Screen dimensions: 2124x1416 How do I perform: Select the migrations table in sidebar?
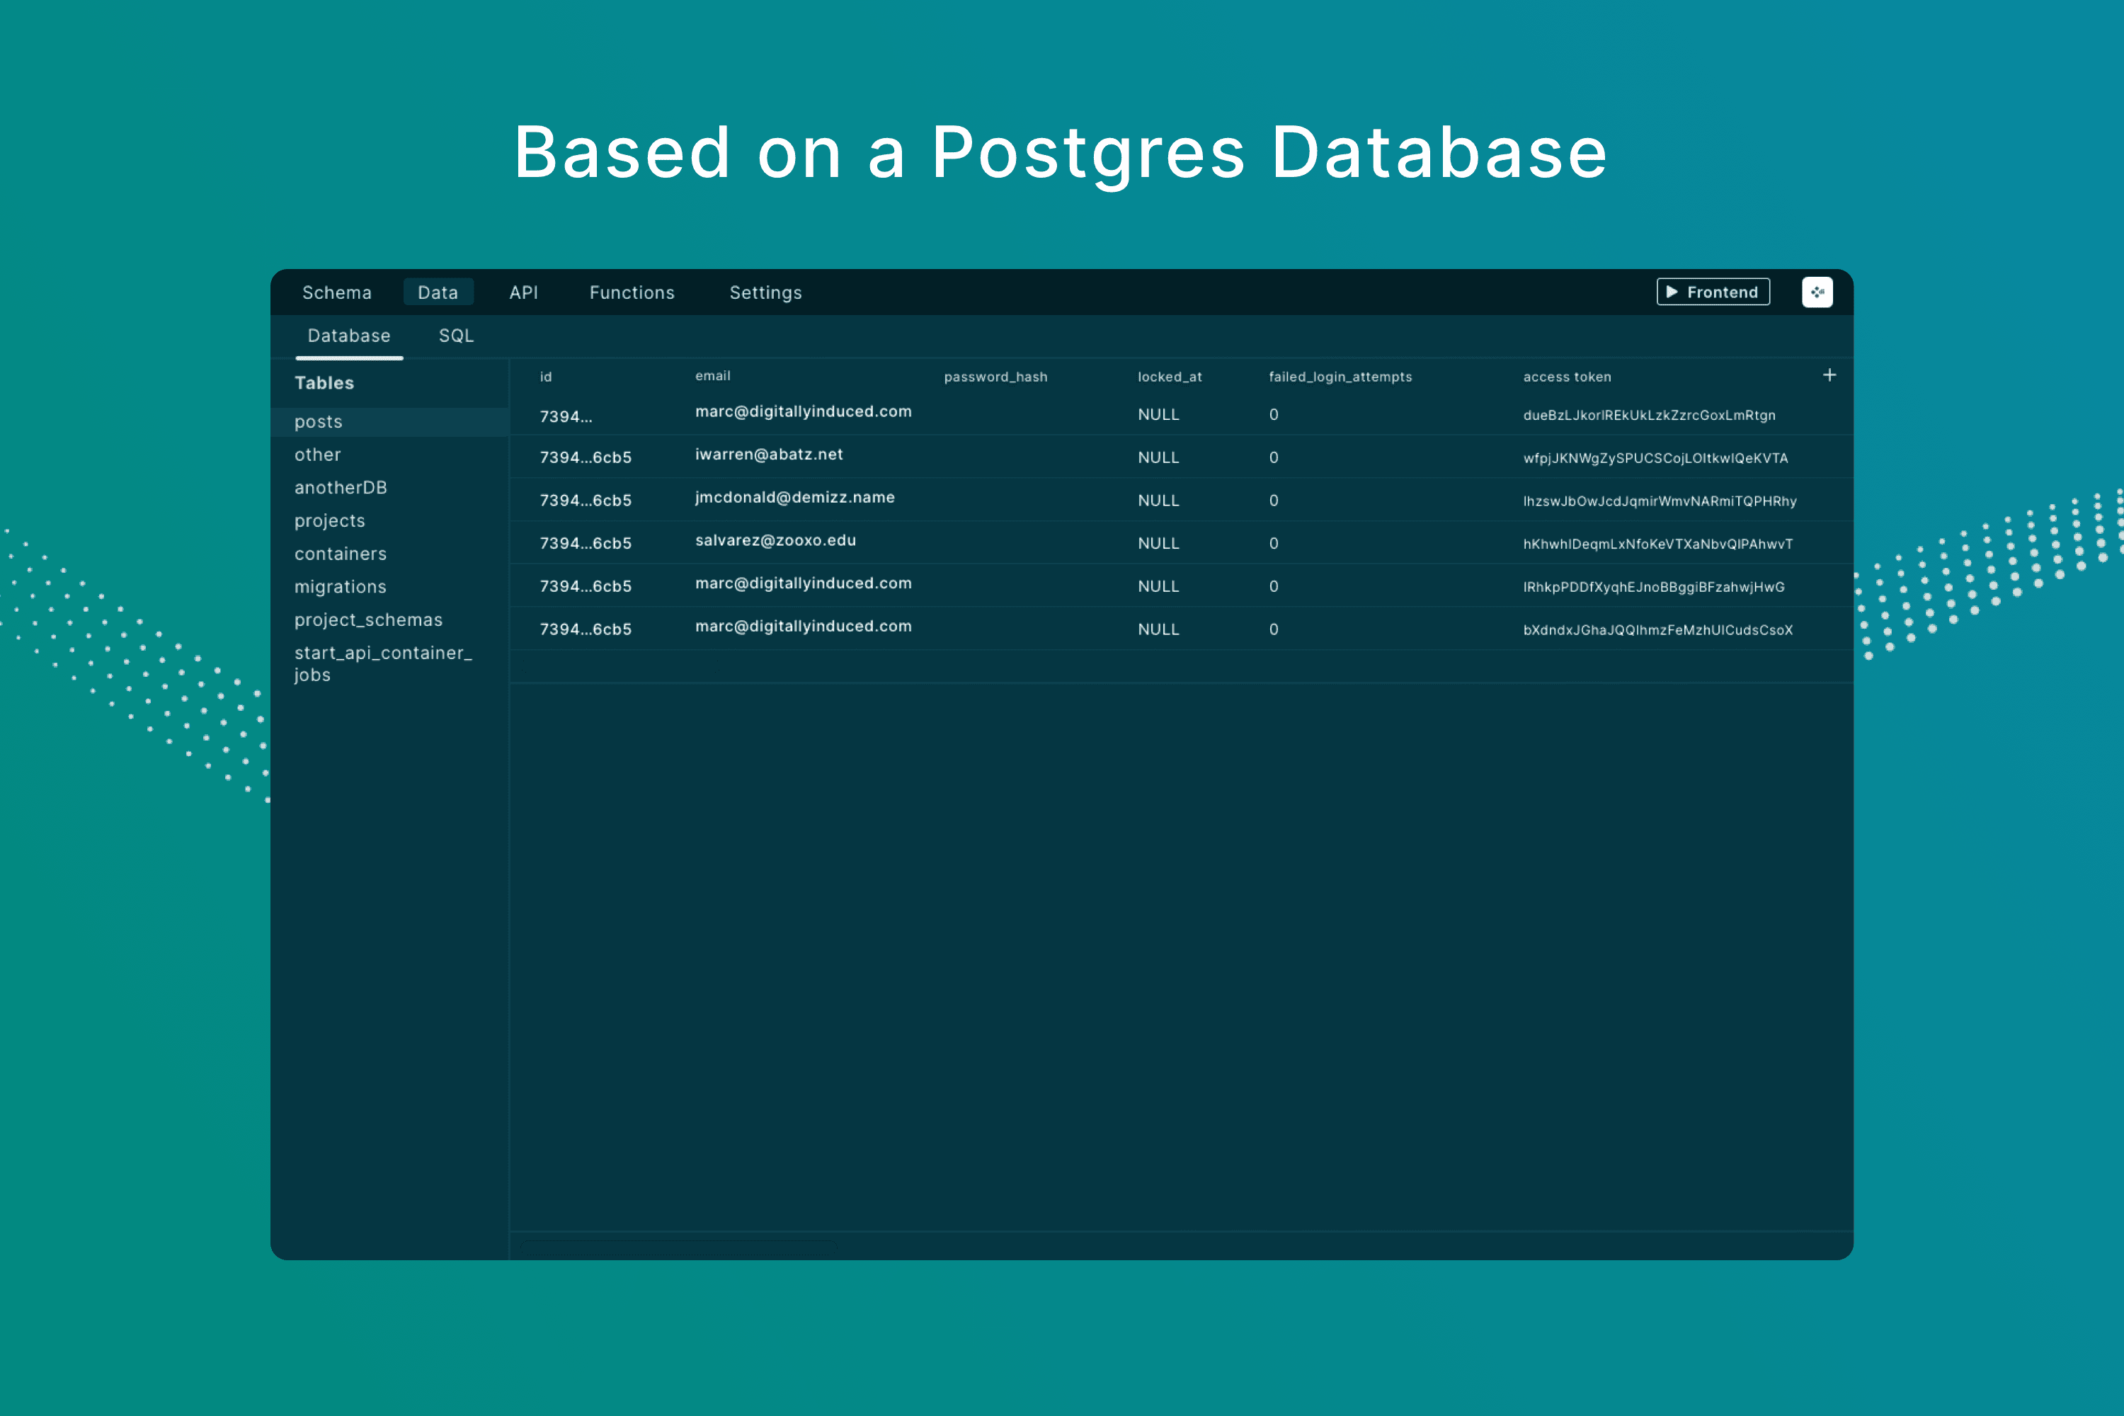tap(340, 587)
